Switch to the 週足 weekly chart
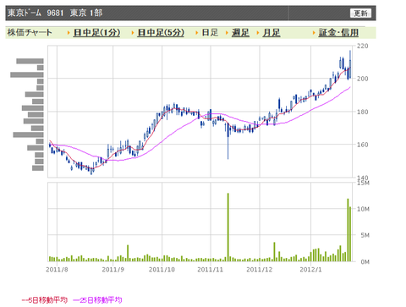The width and height of the screenshot is (406, 307). 240,33
